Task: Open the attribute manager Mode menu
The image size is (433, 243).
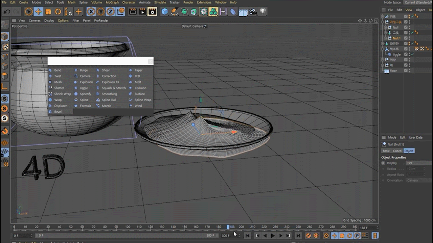Action: coord(392,137)
